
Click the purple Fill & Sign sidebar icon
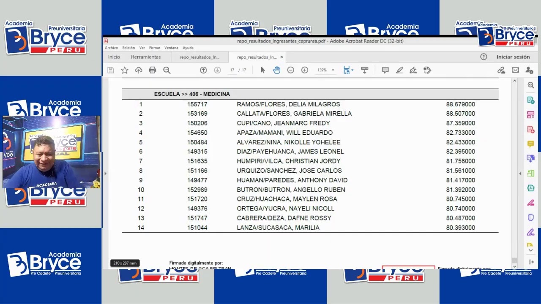point(531,232)
